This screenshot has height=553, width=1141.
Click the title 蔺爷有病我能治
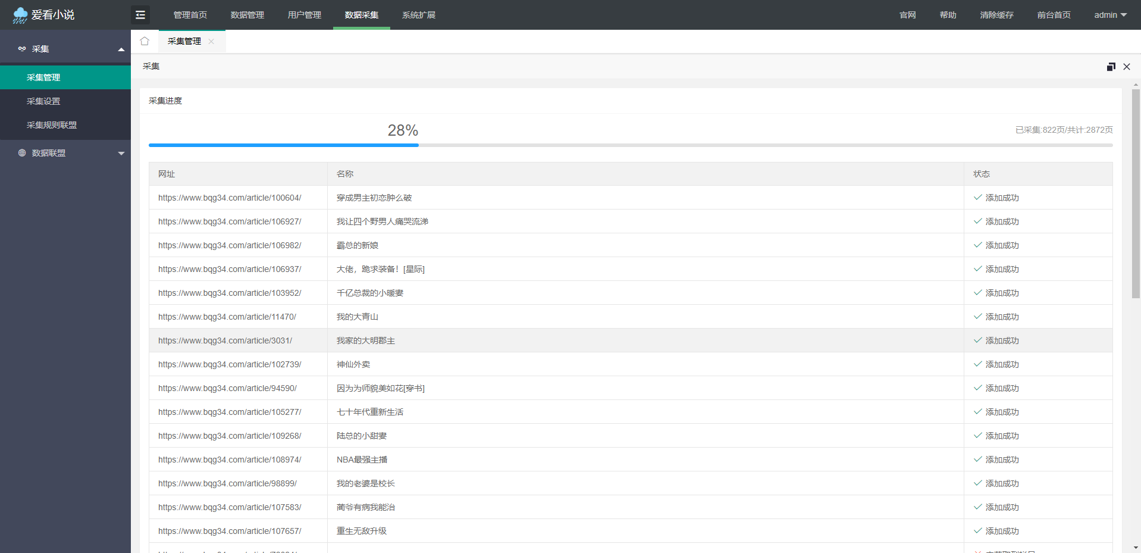pyautogui.click(x=366, y=507)
